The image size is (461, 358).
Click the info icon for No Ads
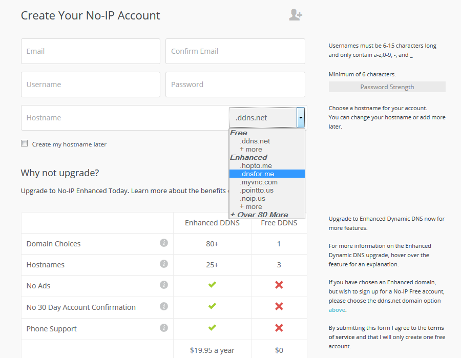coord(164,285)
